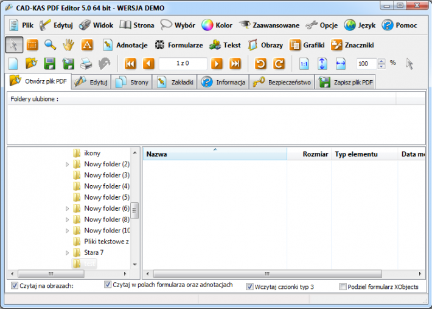The width and height of the screenshot is (432, 309).
Task: Open the Znaczniki tools
Action: [352, 45]
